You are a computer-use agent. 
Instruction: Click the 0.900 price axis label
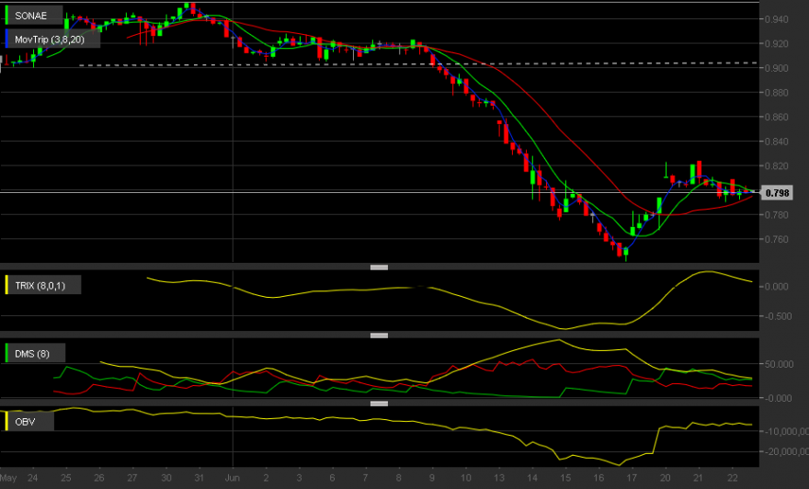777,68
